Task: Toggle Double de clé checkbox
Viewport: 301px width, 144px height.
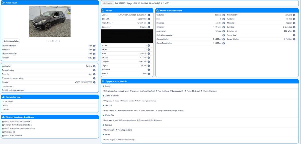Action: [x=3, y=132]
